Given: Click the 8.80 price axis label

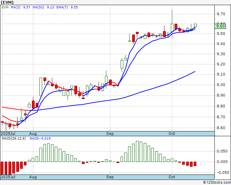Looking at the screenshot, I should 221,106.
